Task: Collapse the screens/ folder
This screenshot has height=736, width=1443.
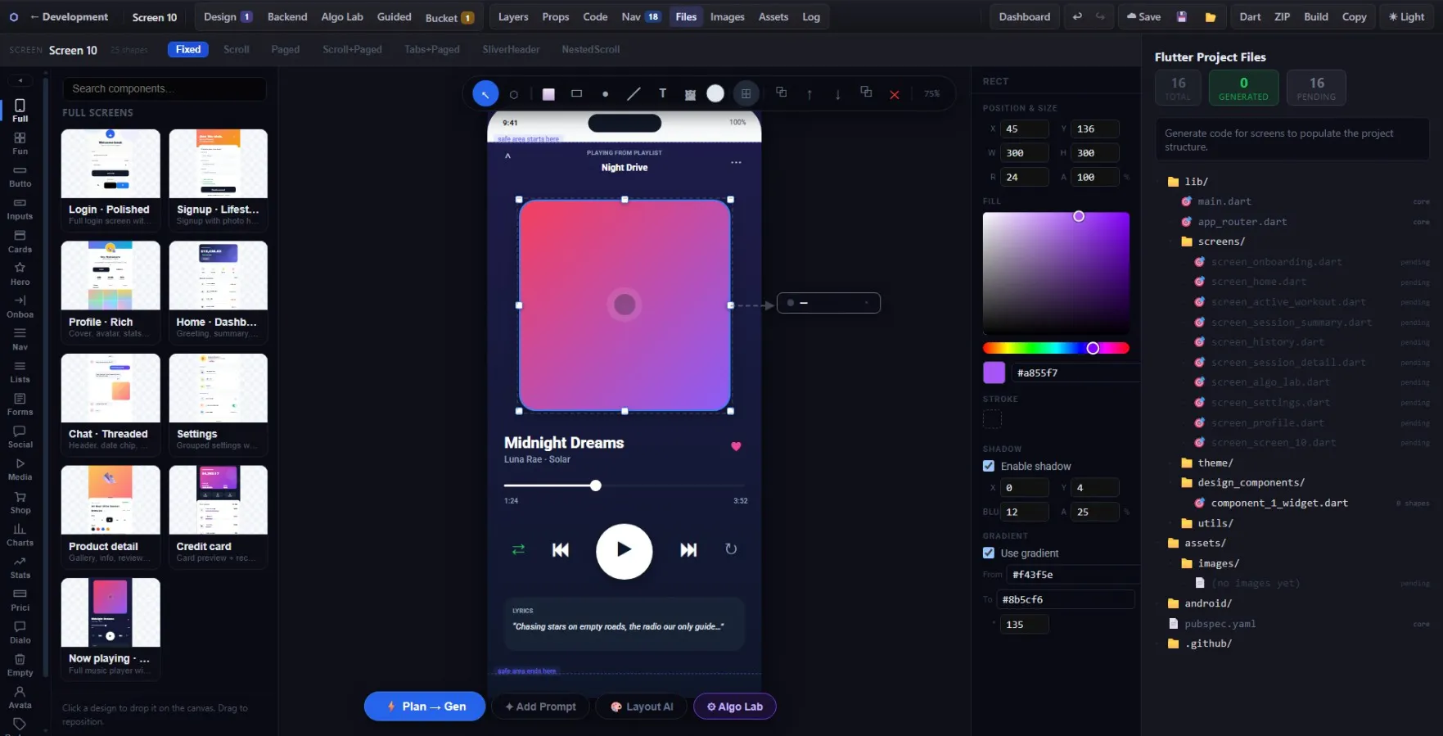Action: tap(1212, 242)
